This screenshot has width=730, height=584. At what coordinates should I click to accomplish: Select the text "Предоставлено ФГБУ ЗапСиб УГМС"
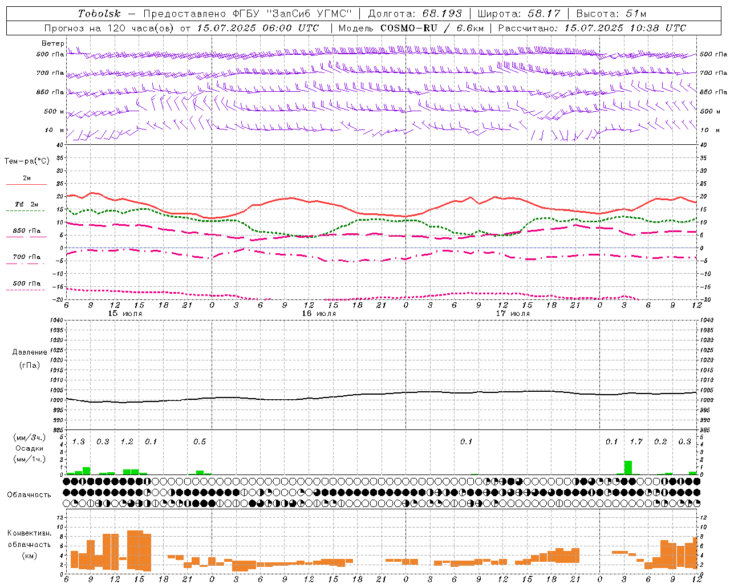tap(248, 14)
